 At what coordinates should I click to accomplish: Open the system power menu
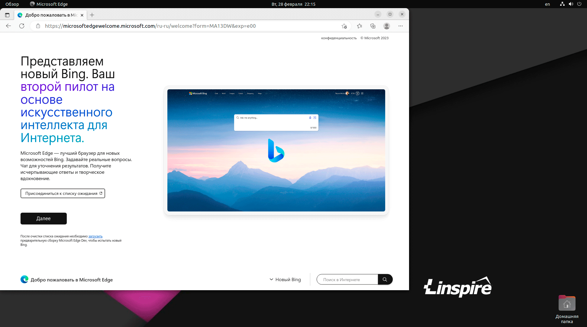pos(579,4)
